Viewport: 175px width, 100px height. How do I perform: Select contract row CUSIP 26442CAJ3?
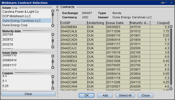point(115,48)
